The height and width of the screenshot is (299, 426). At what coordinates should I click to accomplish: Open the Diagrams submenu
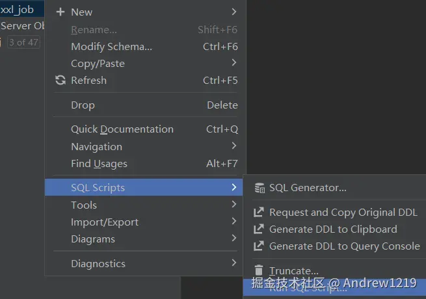93,239
